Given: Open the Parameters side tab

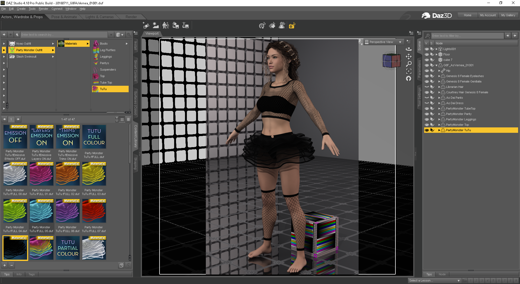Looking at the screenshot, I should (x=419, y=69).
